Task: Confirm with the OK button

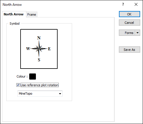Action: pos(129,14)
